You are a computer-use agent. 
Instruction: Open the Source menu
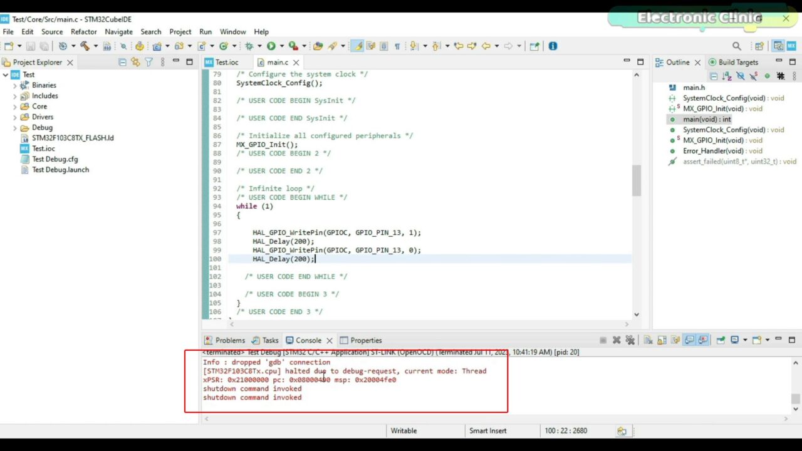click(x=52, y=31)
